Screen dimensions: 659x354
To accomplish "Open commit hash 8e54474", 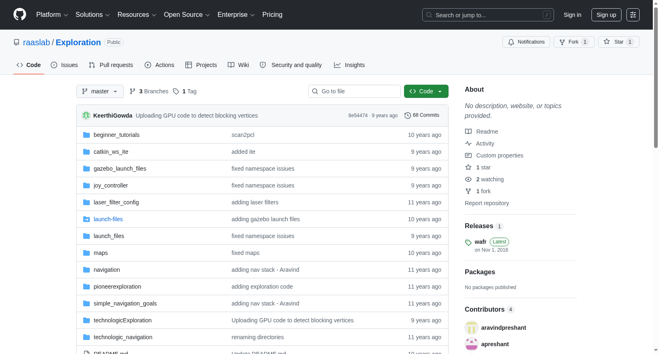I will coord(358,116).
